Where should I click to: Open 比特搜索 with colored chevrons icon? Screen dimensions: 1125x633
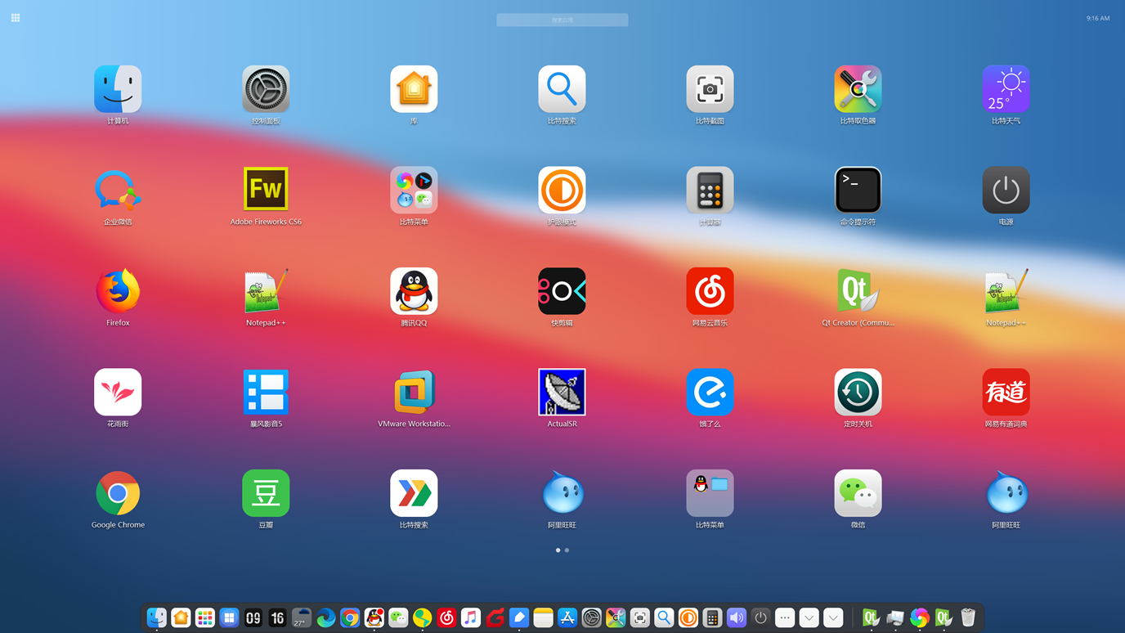(414, 493)
